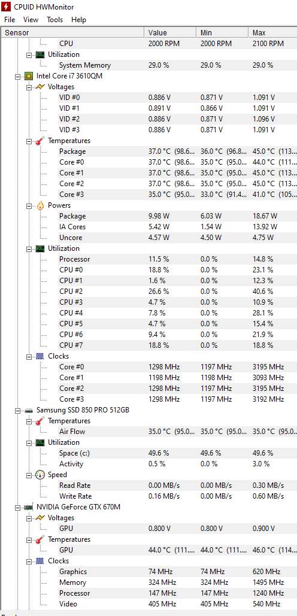Click the SSD Speed gauge icon

[40, 475]
